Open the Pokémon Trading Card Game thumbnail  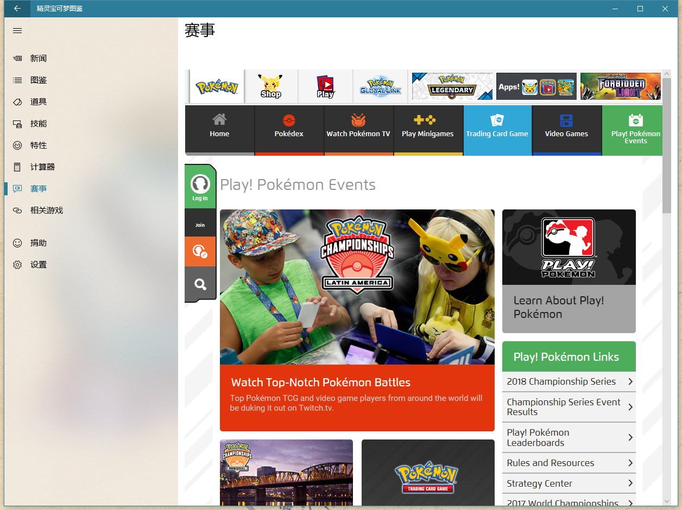(x=428, y=473)
